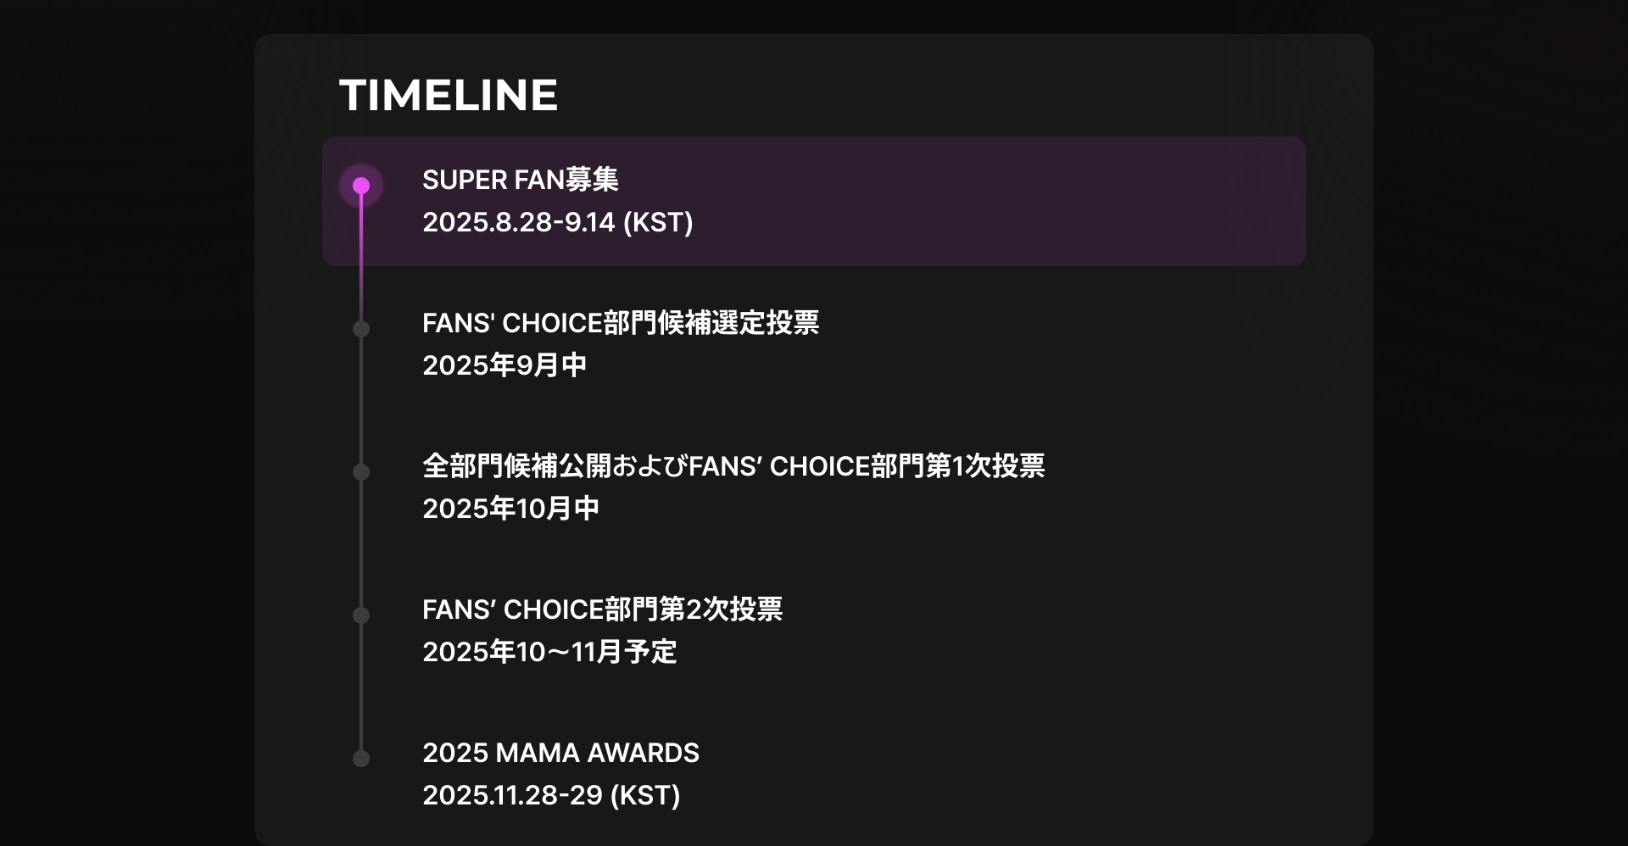The height and width of the screenshot is (846, 1628).
Task: Click the gray dot beside FANS' CHOICE部門第2次投票
Action: 361,615
